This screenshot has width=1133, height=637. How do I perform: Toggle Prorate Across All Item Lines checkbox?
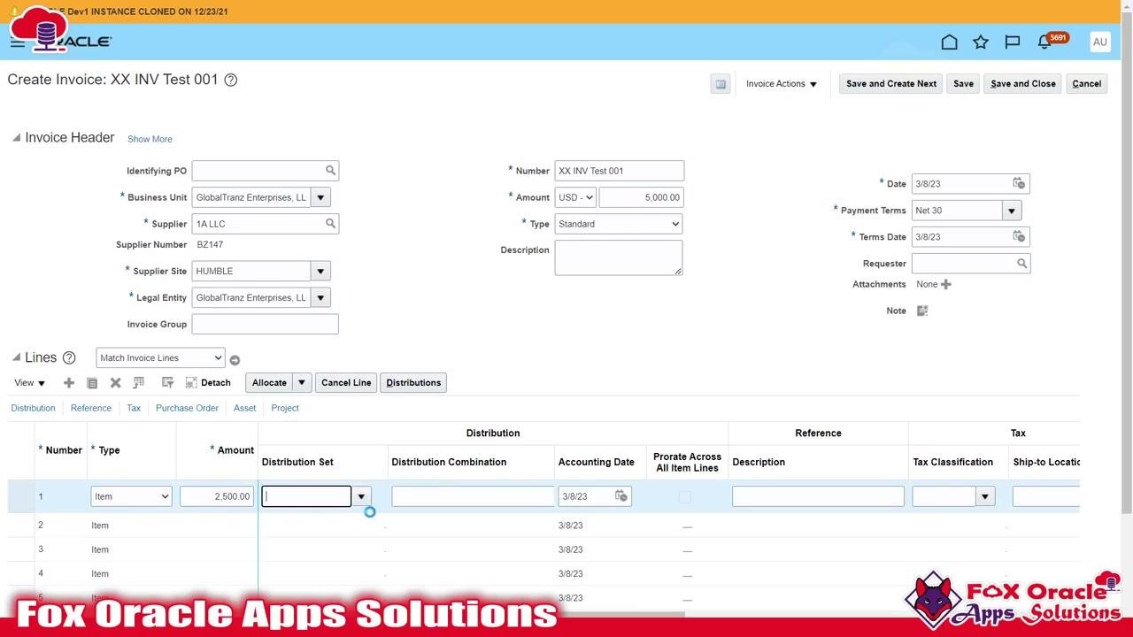pyautogui.click(x=685, y=497)
